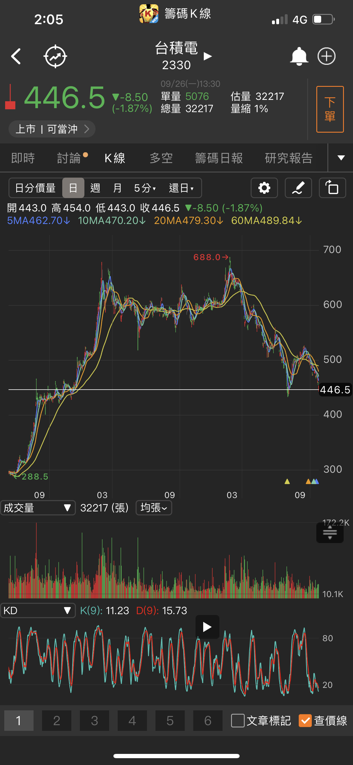Tap the volume panel resize handle
This screenshot has height=765, width=353.
tap(330, 533)
